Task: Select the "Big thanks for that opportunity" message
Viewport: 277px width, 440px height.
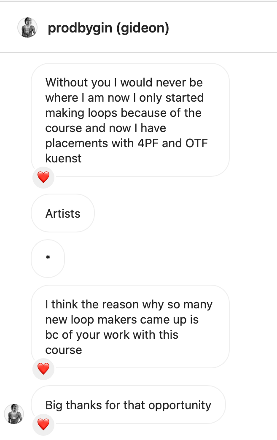Action: pyautogui.click(x=128, y=405)
